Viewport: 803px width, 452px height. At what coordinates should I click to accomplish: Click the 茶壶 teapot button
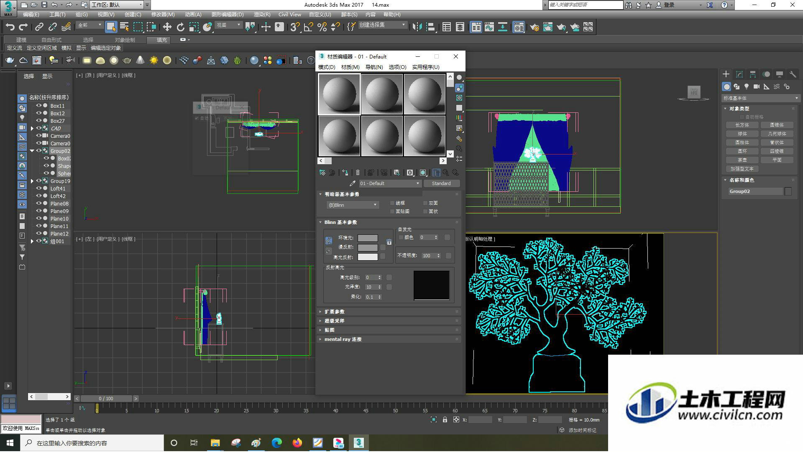click(742, 160)
